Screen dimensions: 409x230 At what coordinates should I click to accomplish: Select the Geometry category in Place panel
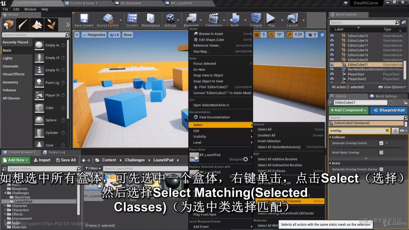(x=10, y=82)
